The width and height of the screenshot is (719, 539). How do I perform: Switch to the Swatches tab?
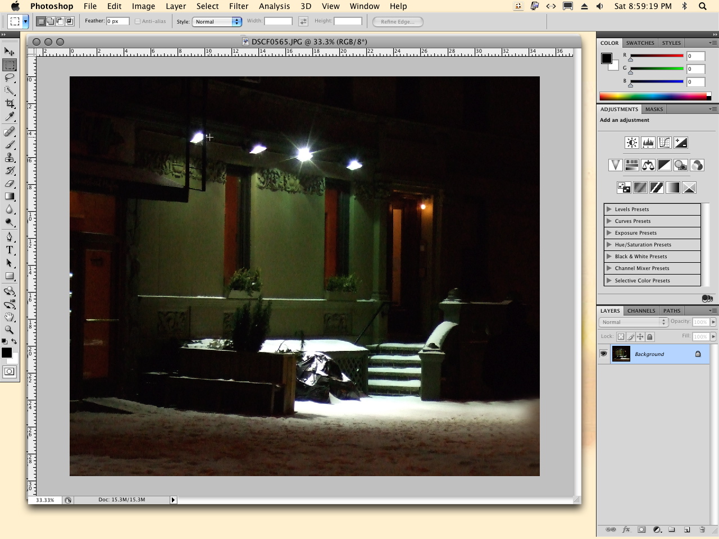pyautogui.click(x=640, y=43)
